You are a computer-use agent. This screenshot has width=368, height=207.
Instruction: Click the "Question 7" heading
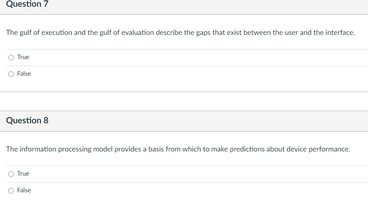coord(27,4)
